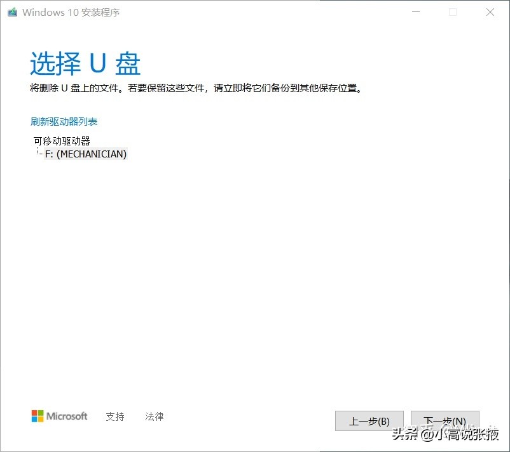The height and width of the screenshot is (452, 510).
Task: Open the 法律 legal information
Action: point(155,416)
